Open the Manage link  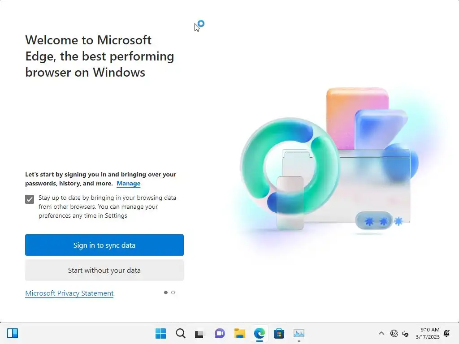(x=129, y=183)
